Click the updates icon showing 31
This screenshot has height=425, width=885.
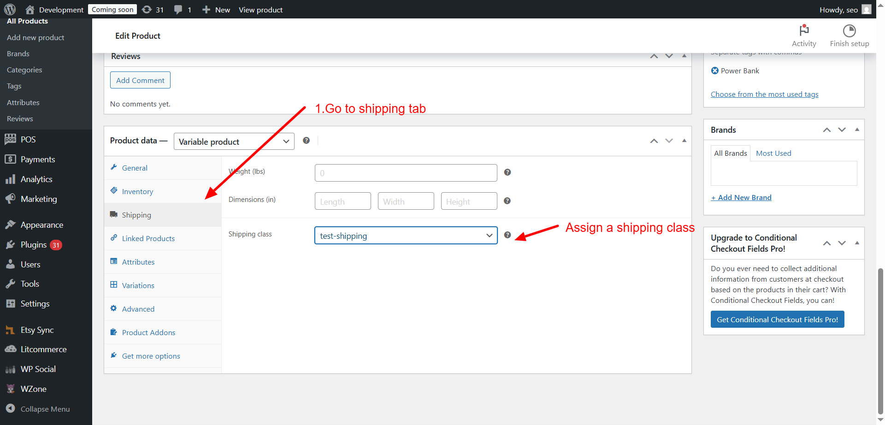pos(153,10)
